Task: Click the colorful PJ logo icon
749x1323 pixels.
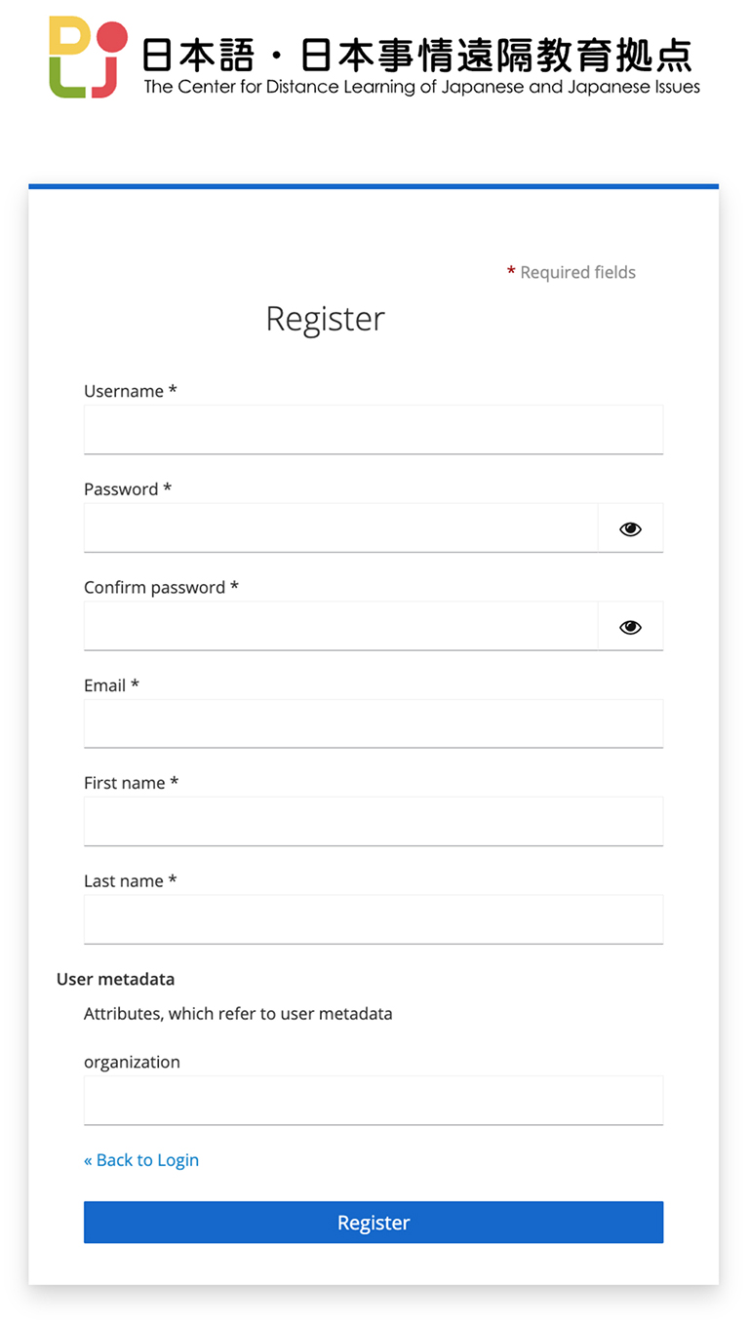Action: pos(88,58)
